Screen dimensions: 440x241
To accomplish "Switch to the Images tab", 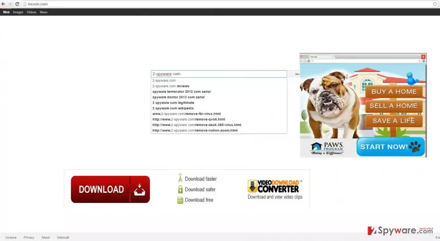I will pos(18,12).
